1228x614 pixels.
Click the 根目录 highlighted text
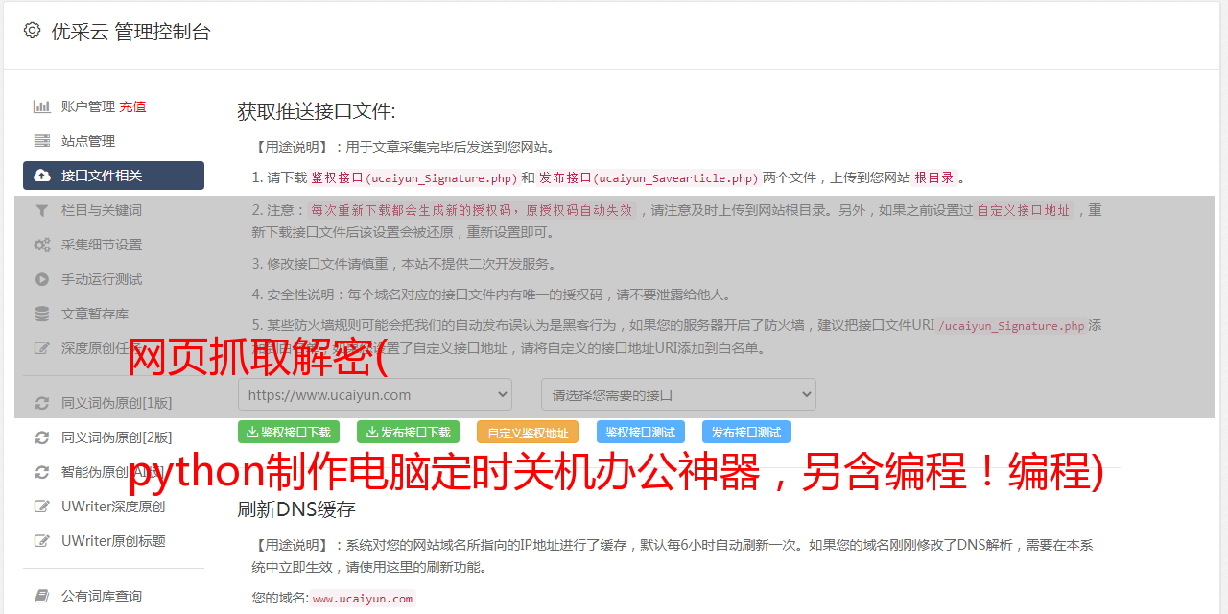[934, 177]
